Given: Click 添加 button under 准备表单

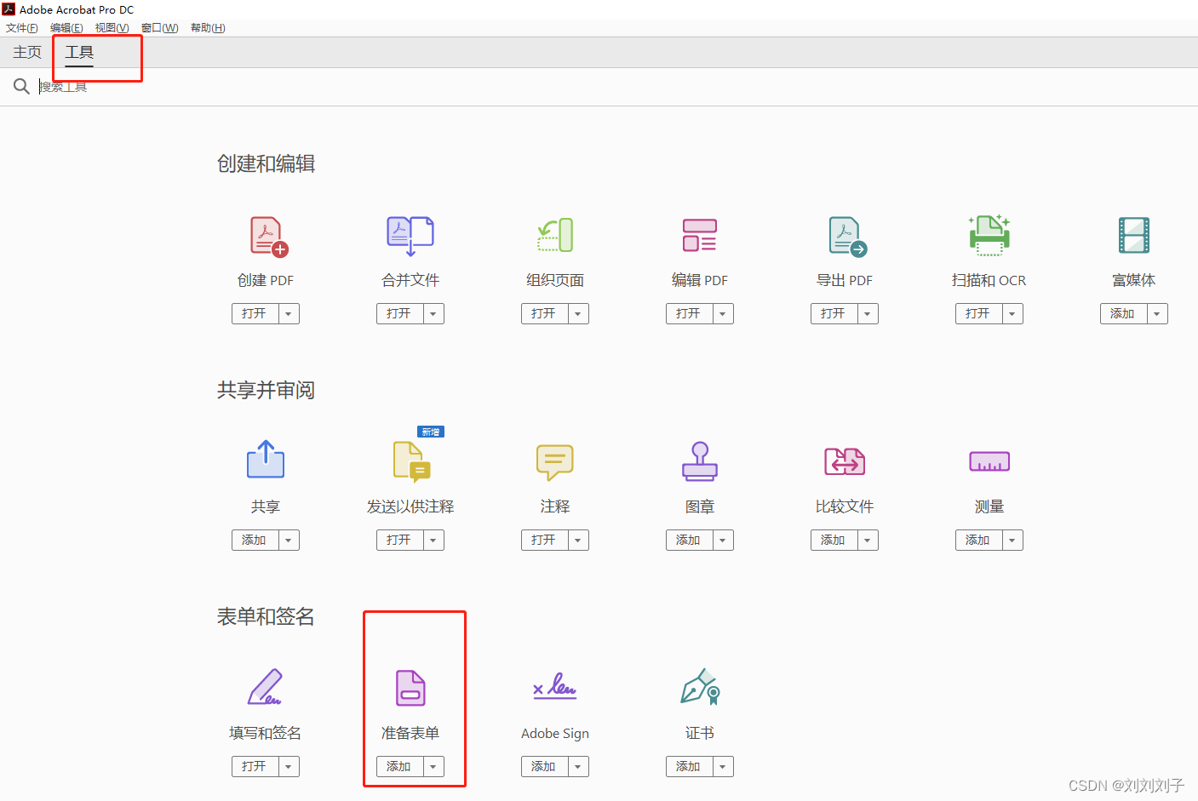Looking at the screenshot, I should point(400,766).
